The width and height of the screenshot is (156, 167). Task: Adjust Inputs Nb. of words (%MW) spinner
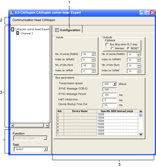click(x=93, y=54)
